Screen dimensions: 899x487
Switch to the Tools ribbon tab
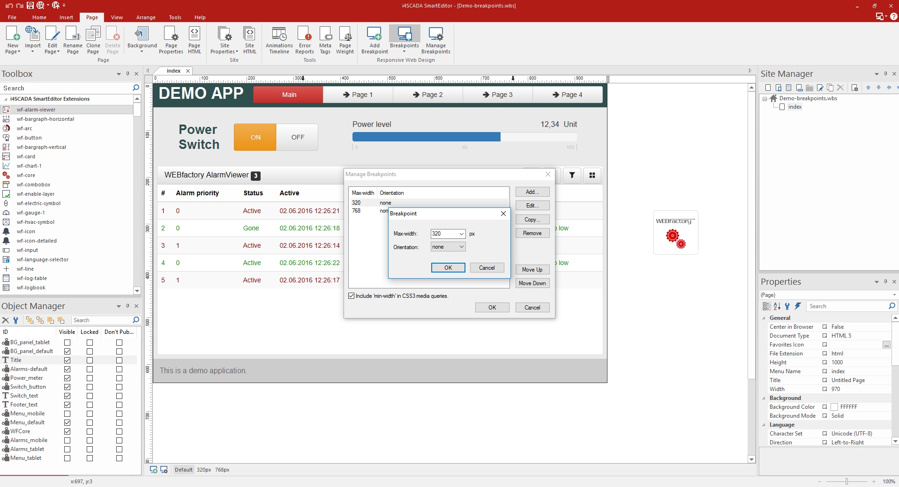pos(175,17)
